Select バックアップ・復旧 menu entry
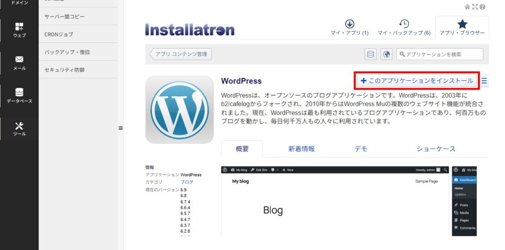This screenshot has width=505, height=250. (x=78, y=52)
